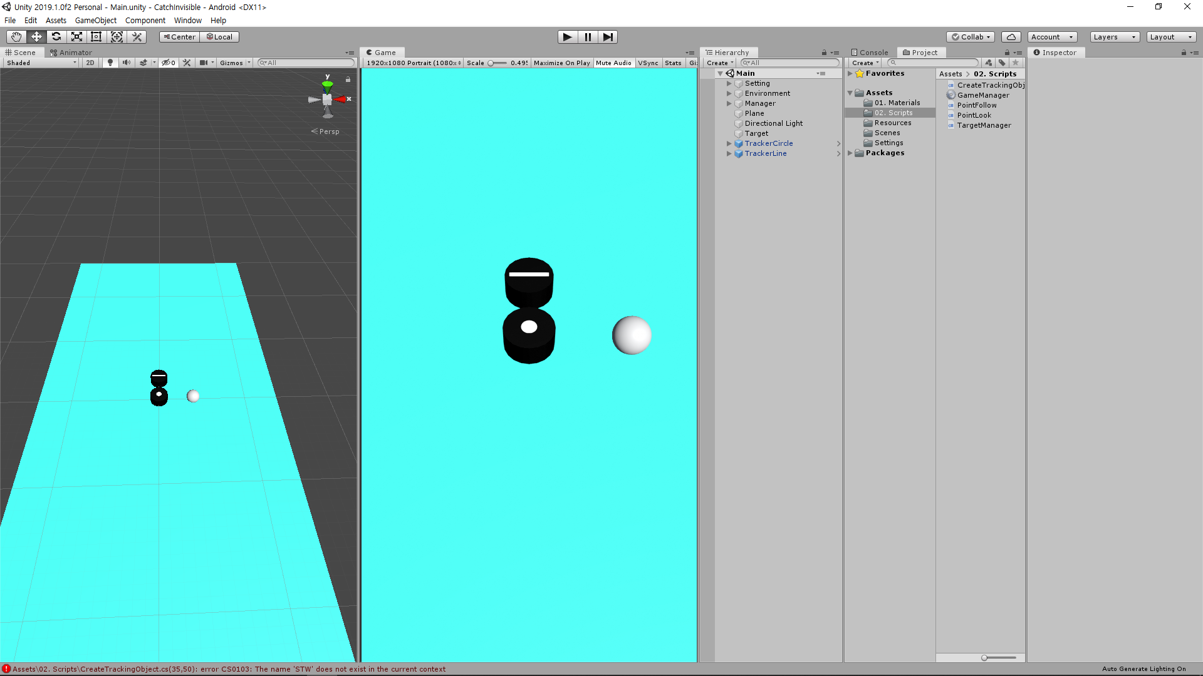Click the Pause button
The height and width of the screenshot is (676, 1203).
tap(588, 37)
